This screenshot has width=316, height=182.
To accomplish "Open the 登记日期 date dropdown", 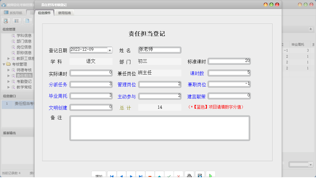I will coord(110,50).
